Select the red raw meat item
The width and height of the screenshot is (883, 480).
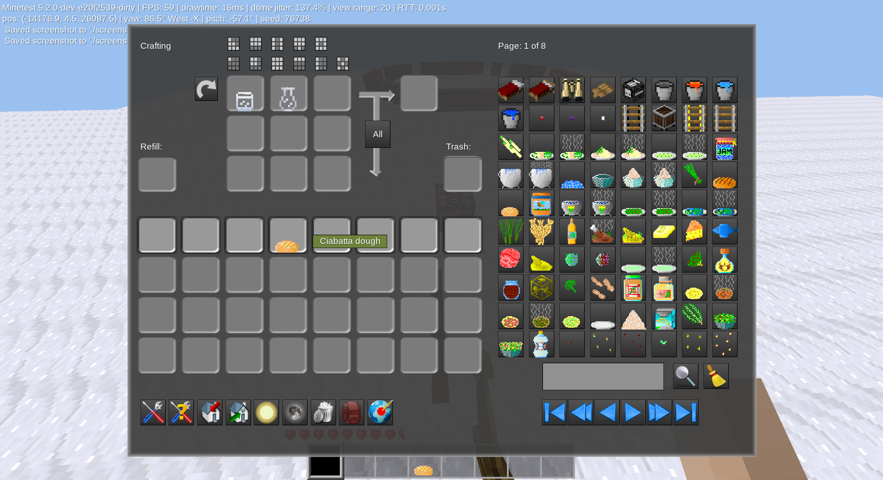tap(511, 260)
